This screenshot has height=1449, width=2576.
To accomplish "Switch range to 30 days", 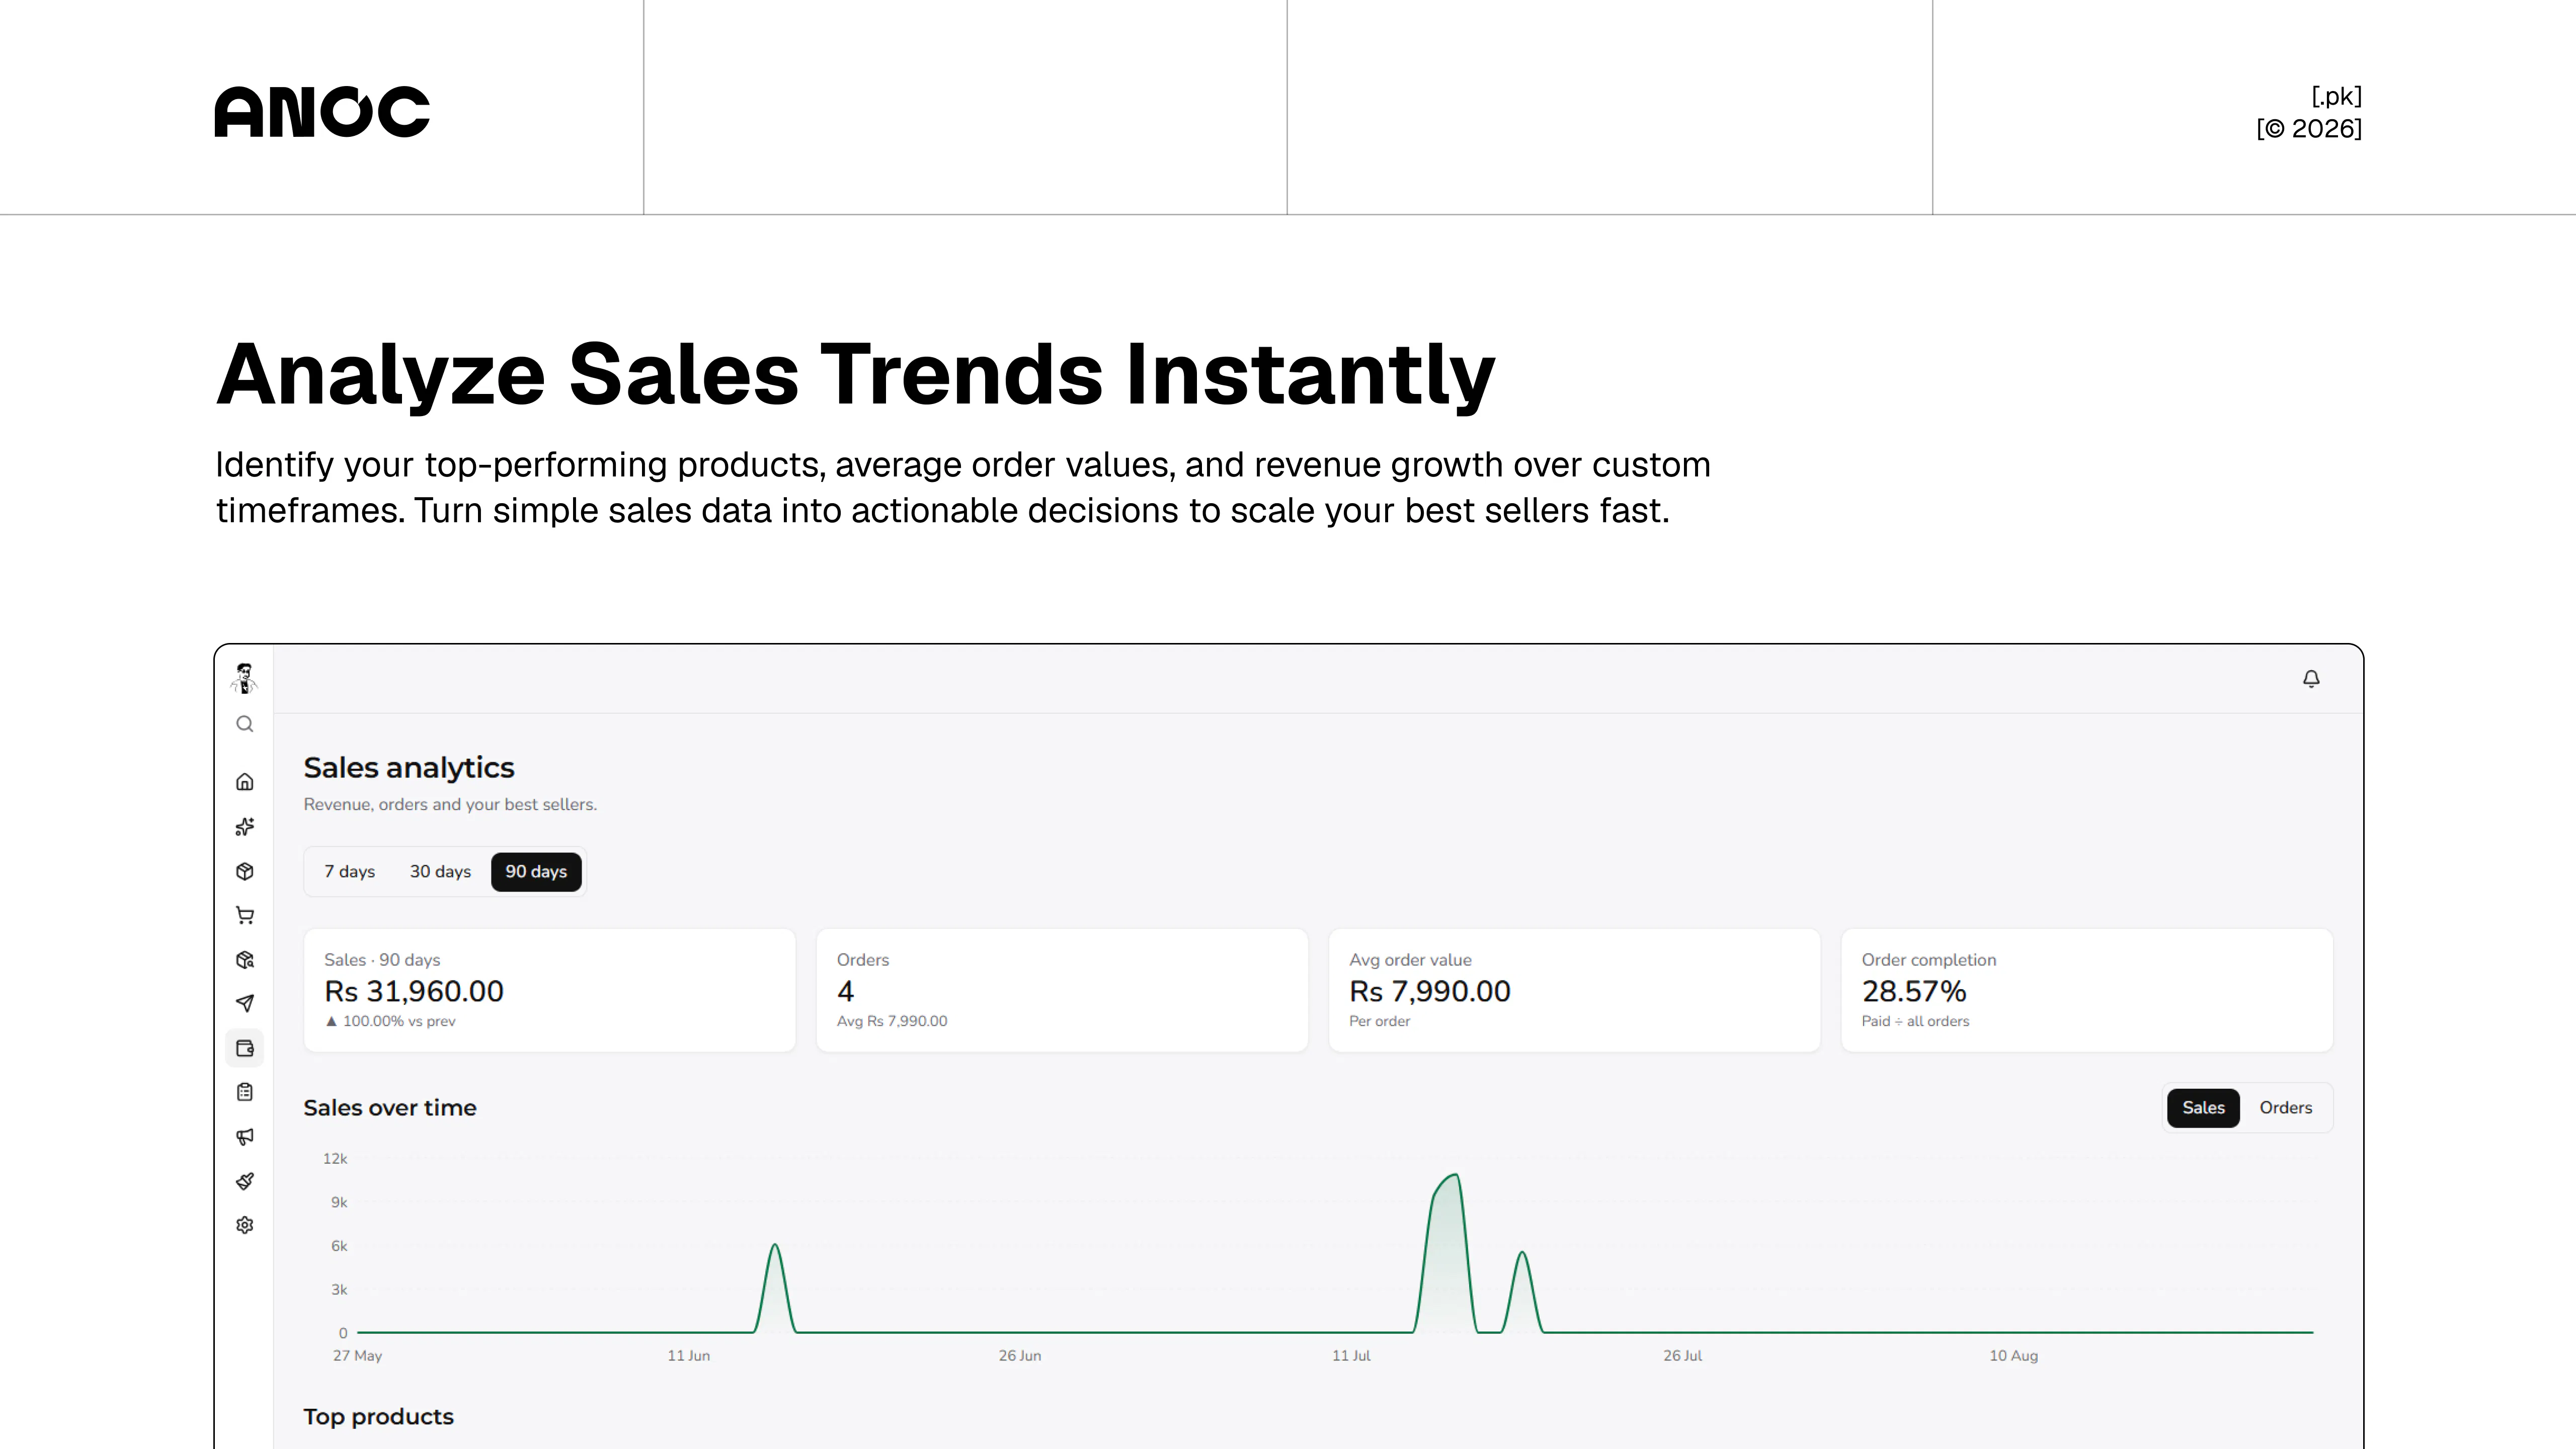I will 440,872.
